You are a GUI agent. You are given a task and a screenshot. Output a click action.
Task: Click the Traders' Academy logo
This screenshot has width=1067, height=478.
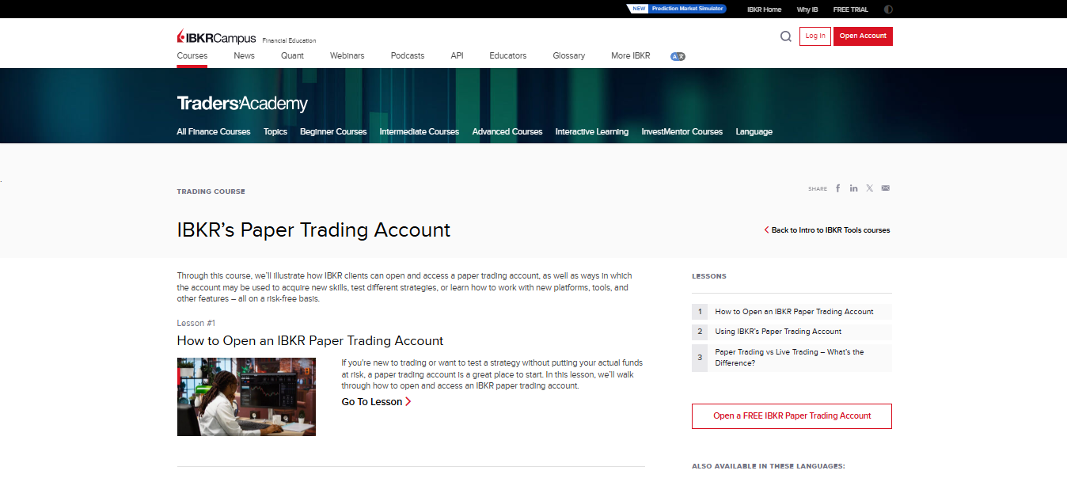tap(242, 104)
